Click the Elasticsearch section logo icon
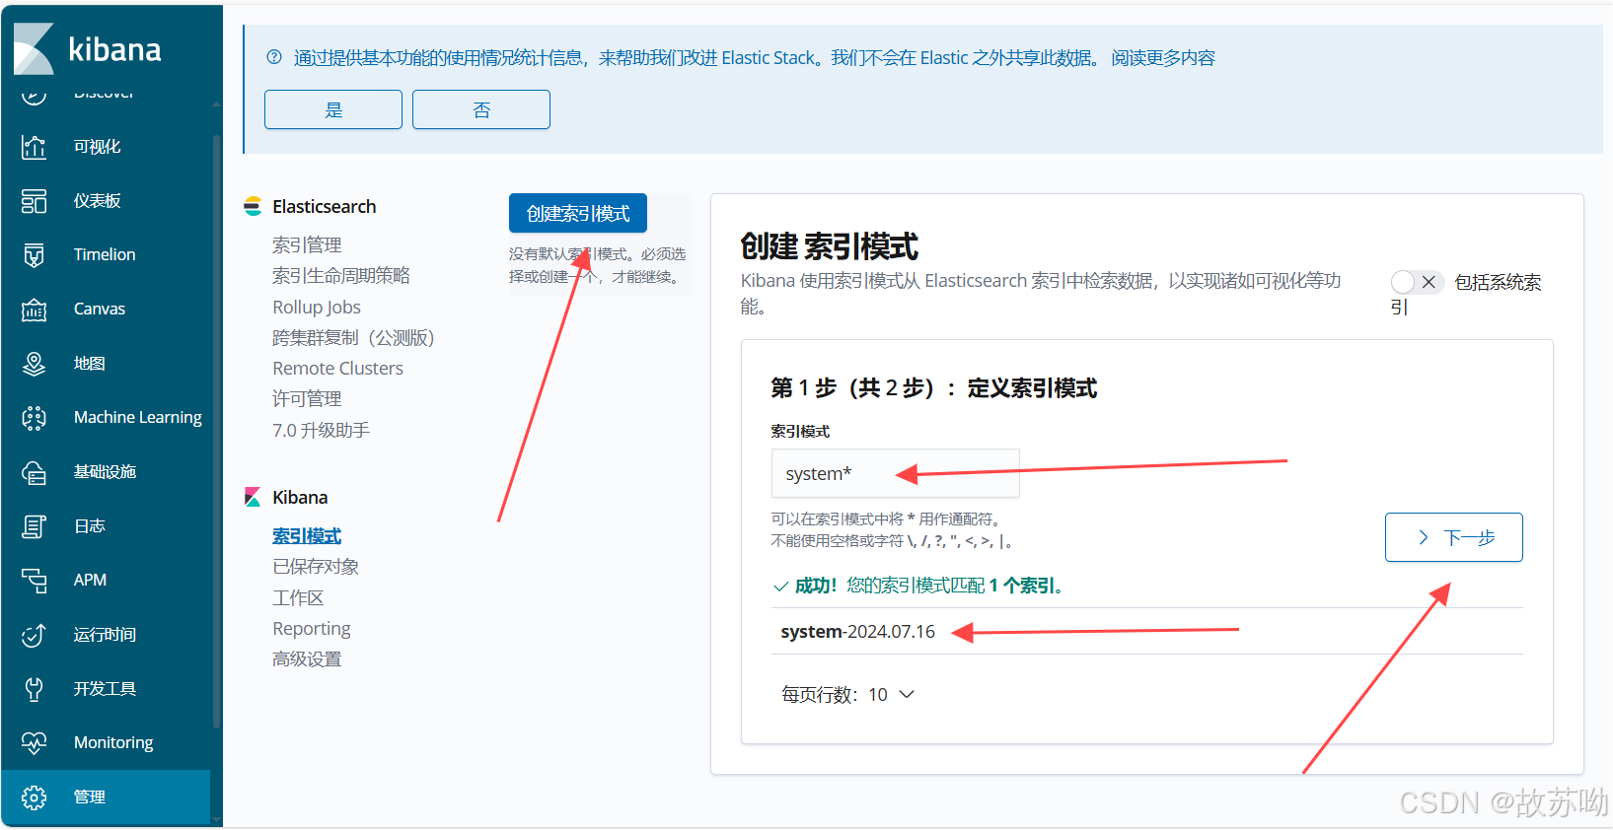Image resolution: width=1613 pixels, height=830 pixels. tap(253, 206)
